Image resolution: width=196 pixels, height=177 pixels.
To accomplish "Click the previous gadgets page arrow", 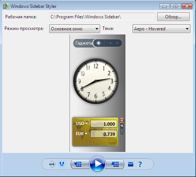I will (110, 43).
